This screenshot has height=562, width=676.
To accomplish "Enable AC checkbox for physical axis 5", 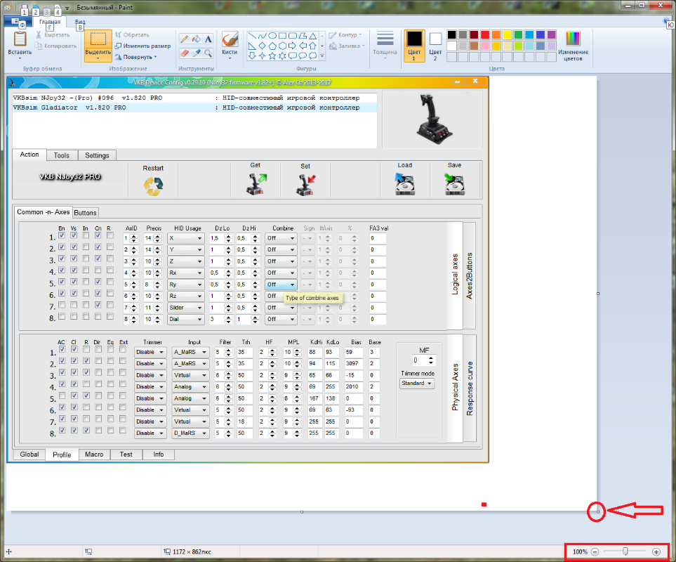I will 62,396.
